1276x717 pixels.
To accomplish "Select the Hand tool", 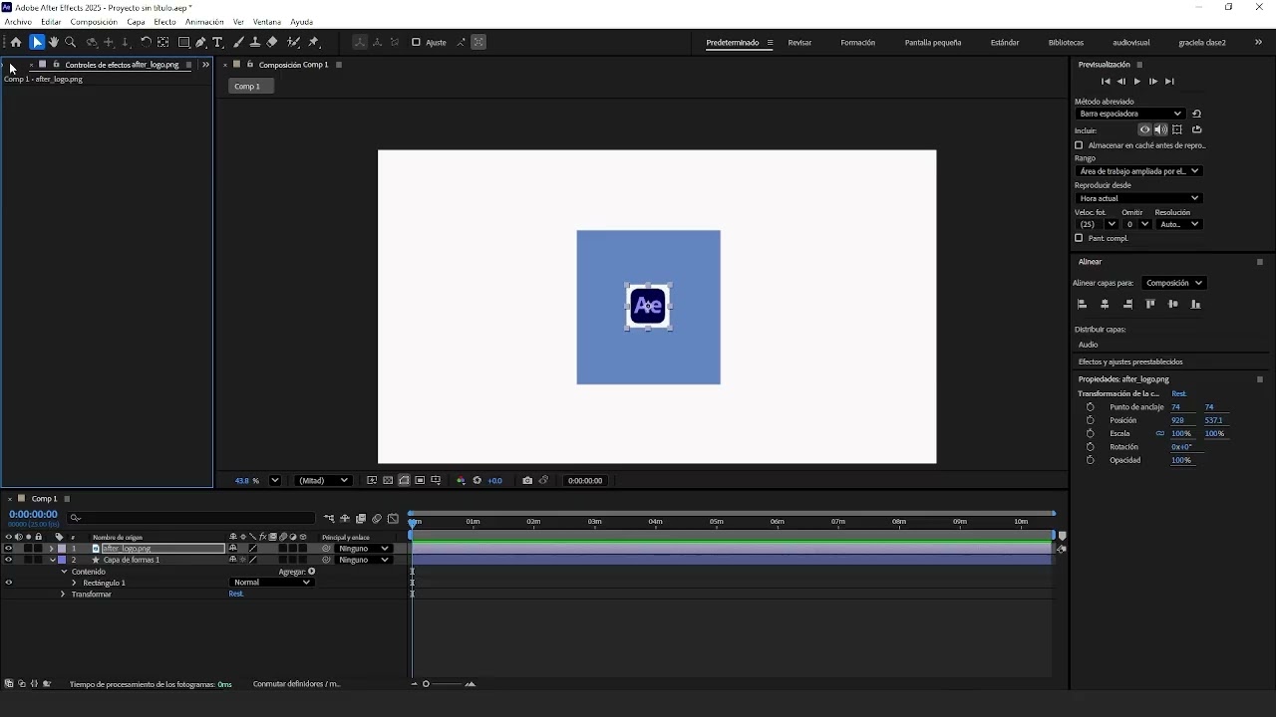I will (x=53, y=43).
